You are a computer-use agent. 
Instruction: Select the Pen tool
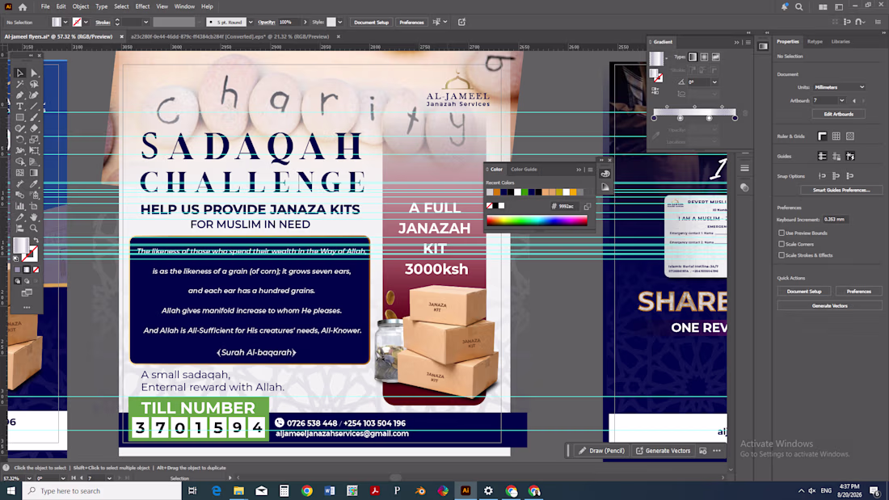pyautogui.click(x=20, y=95)
